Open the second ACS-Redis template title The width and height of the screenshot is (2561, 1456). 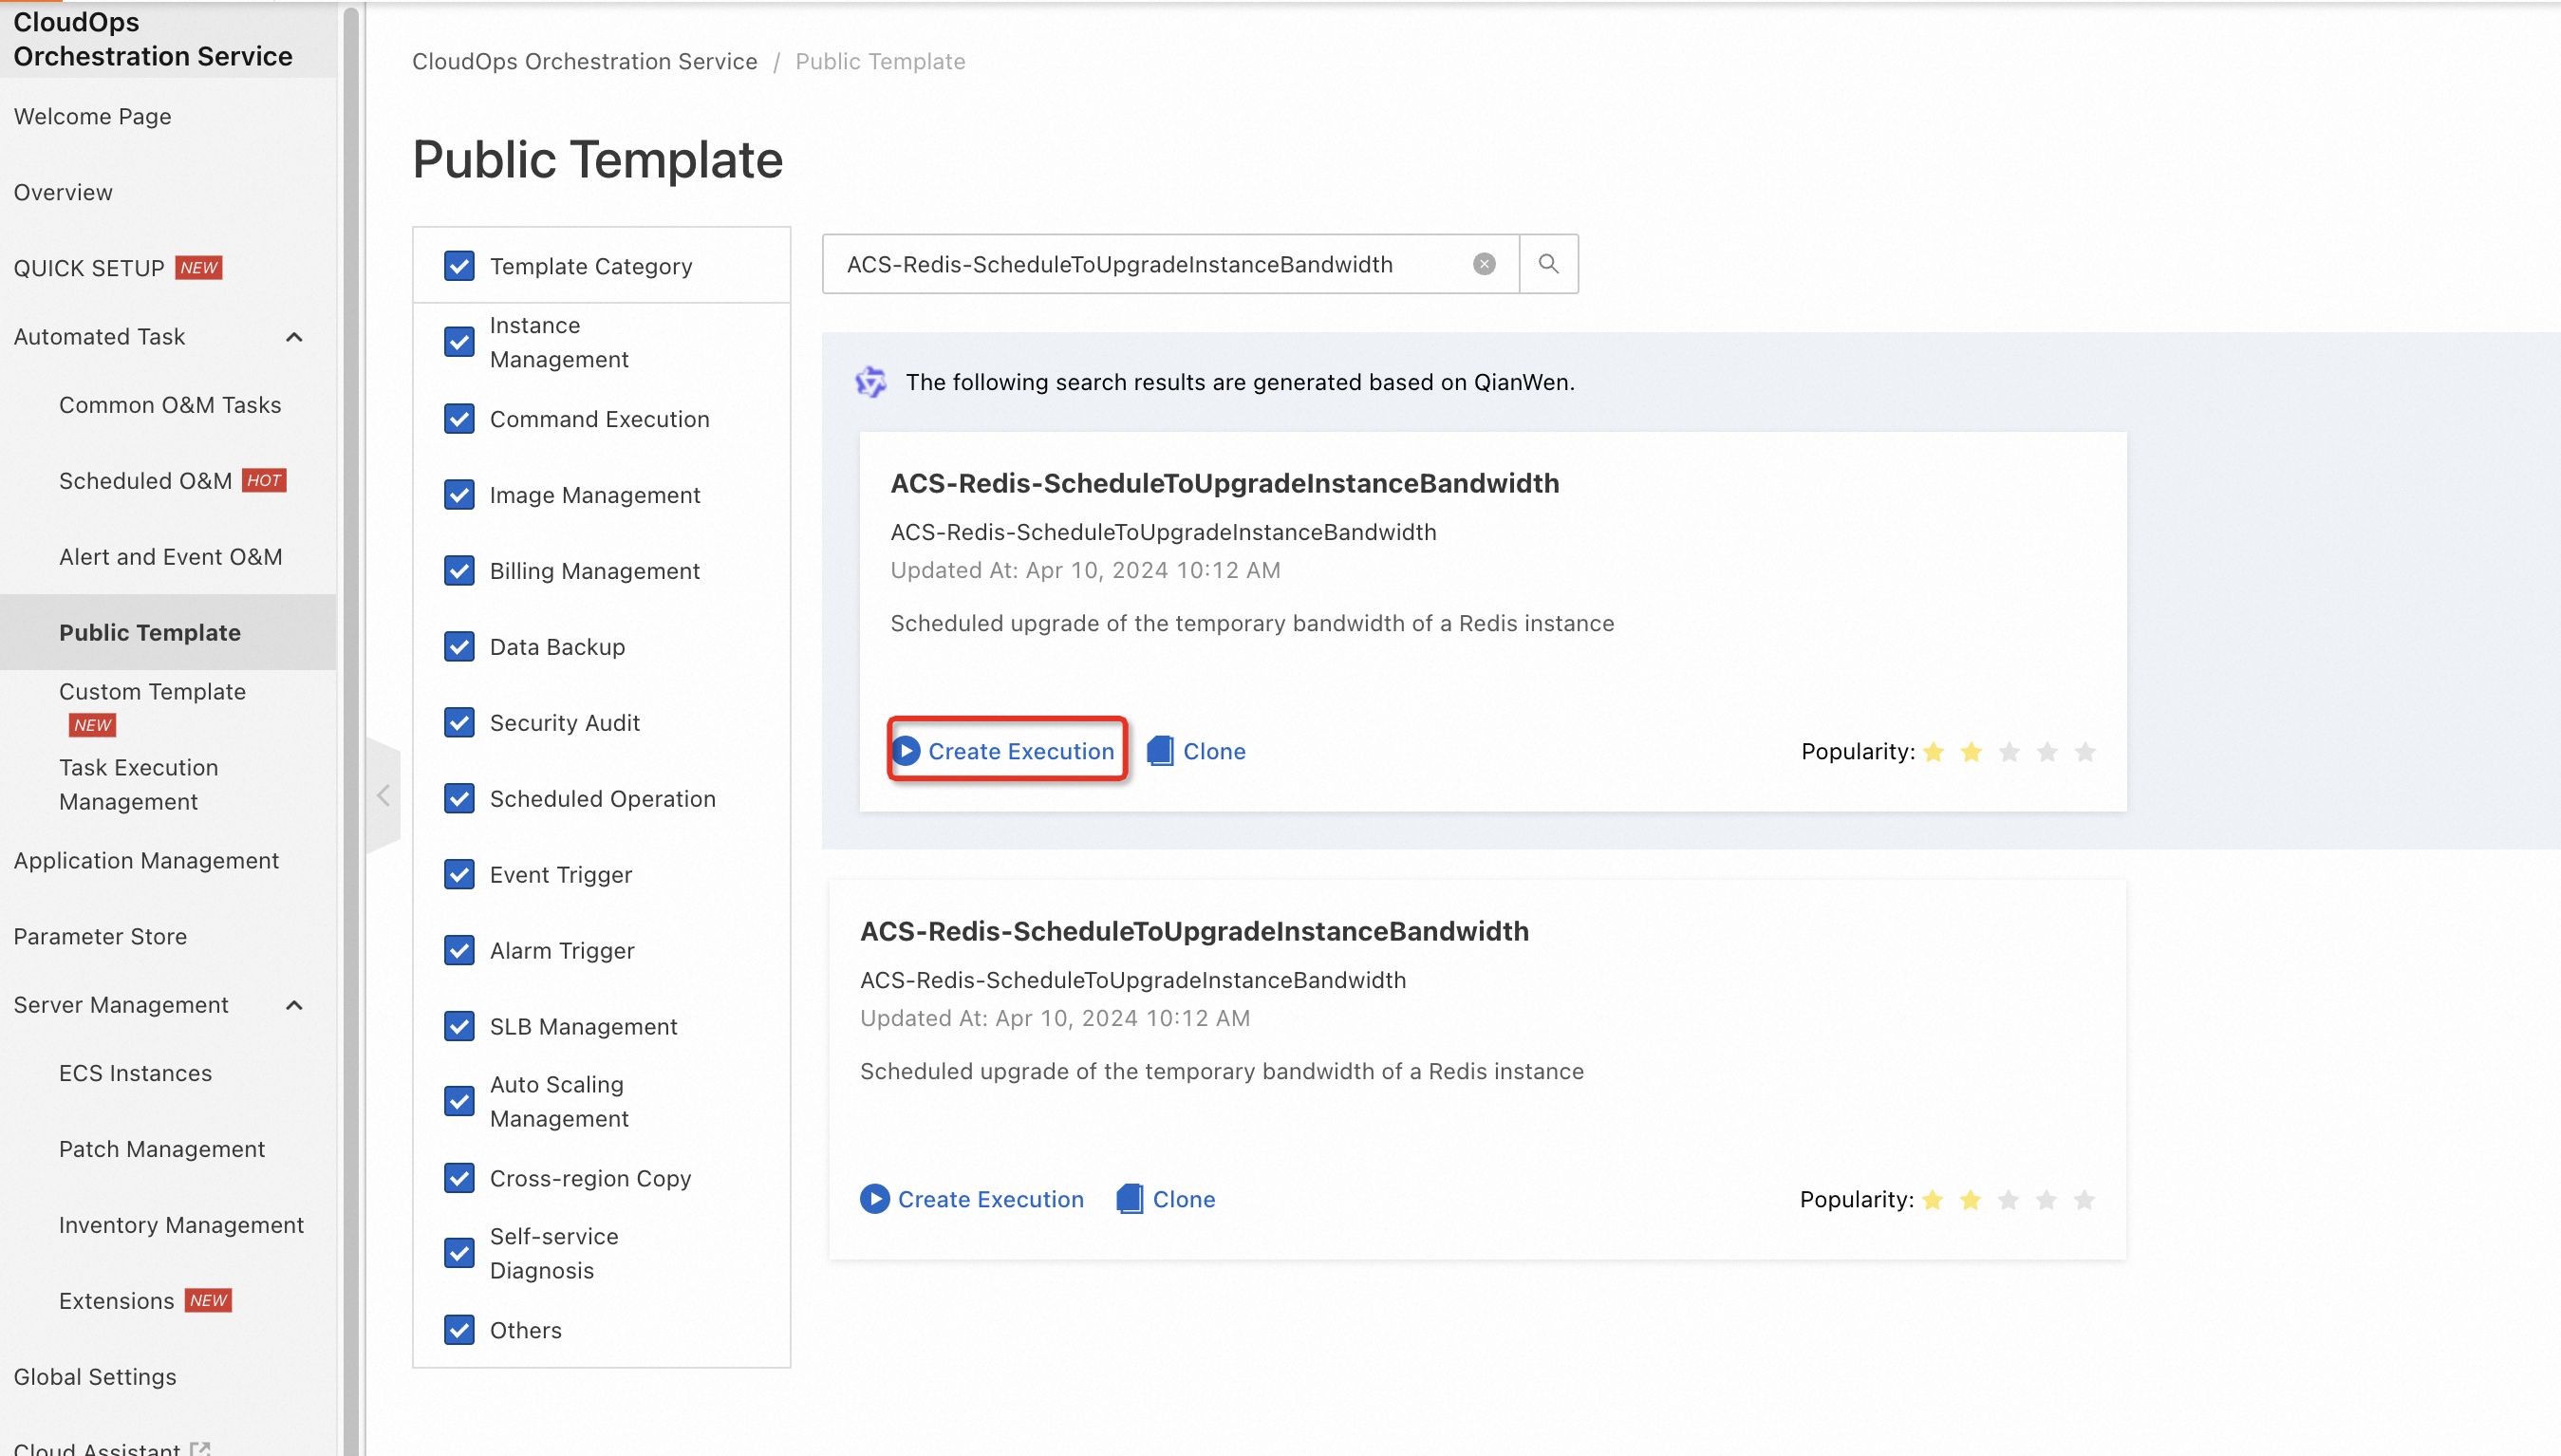(x=1194, y=932)
